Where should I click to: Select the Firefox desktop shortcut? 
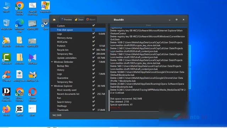click(6, 111)
